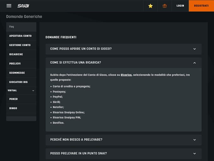This screenshot has width=214, height=161.
Task: Select Bingo in the sidebar
Action: 13,108
